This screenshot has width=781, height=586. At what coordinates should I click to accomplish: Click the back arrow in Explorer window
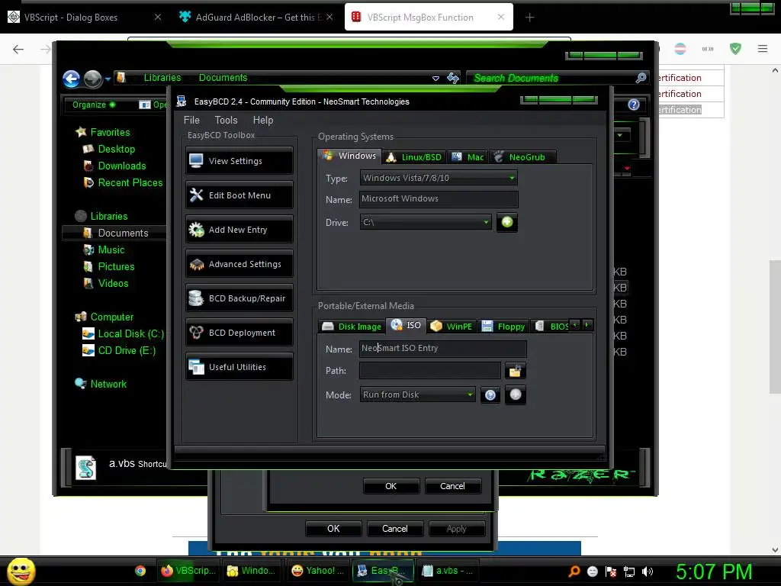[71, 79]
